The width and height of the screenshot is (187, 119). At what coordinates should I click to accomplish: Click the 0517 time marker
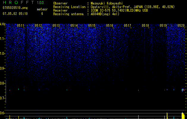point(127,25)
